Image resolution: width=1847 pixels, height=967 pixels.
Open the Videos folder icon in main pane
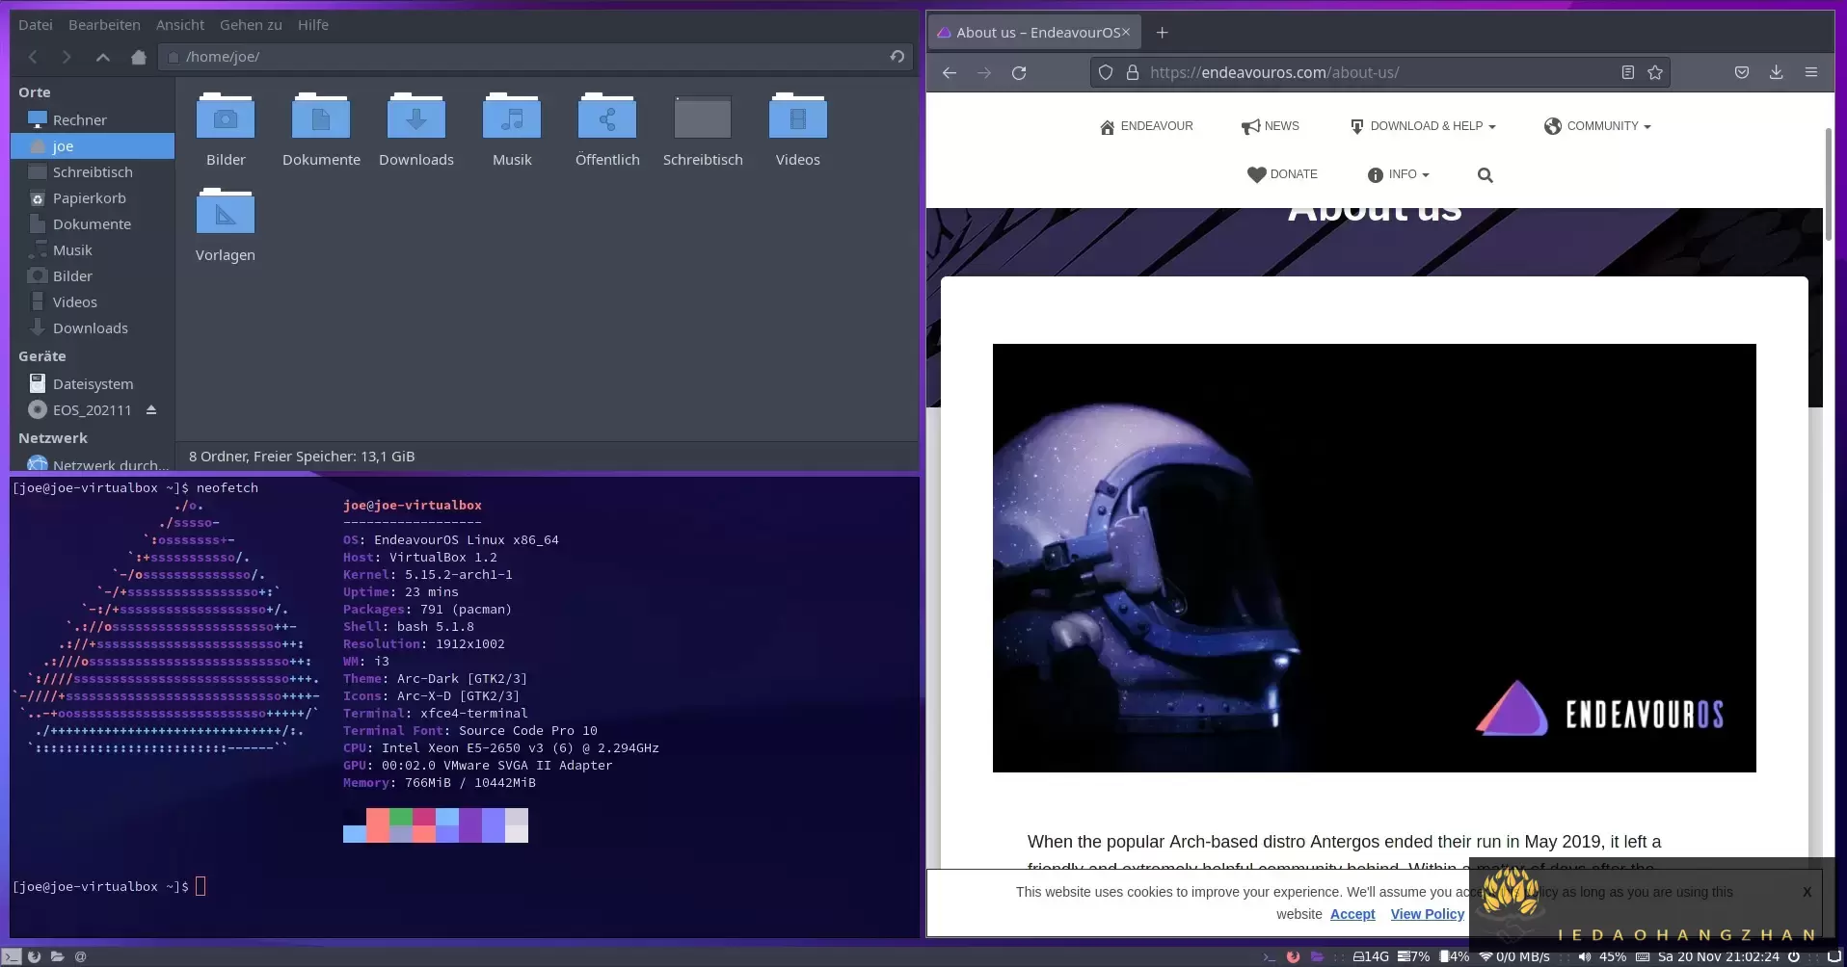pos(798,118)
